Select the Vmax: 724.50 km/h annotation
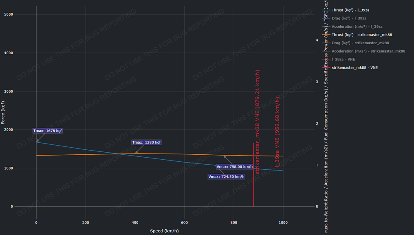 click(x=226, y=177)
